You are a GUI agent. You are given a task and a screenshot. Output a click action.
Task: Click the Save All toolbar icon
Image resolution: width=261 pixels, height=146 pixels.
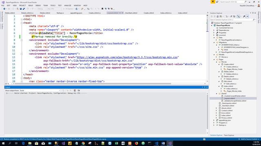24,9
